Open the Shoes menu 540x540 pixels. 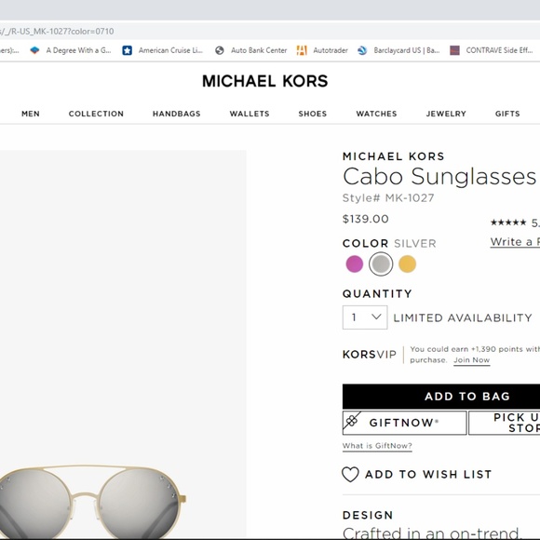click(x=313, y=114)
